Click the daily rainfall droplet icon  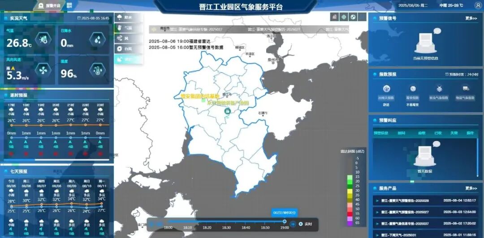[x=97, y=39]
